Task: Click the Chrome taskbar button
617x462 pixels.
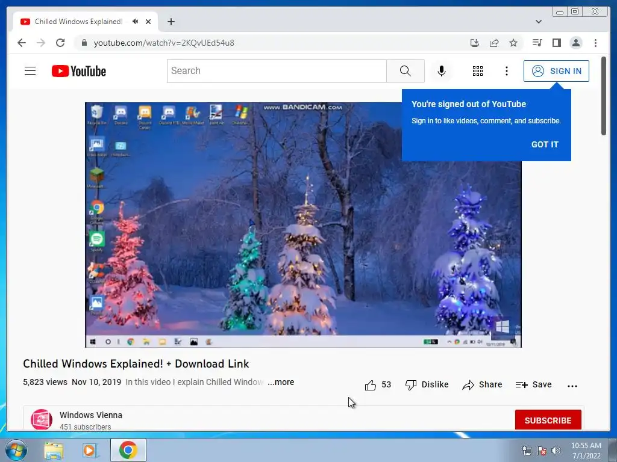Action: click(128, 450)
